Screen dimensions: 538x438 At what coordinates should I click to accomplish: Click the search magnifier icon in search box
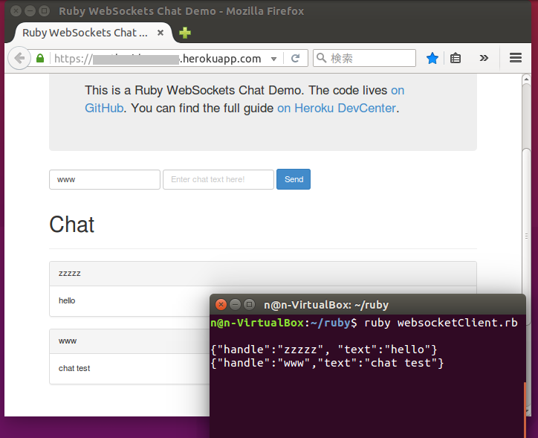coord(321,59)
